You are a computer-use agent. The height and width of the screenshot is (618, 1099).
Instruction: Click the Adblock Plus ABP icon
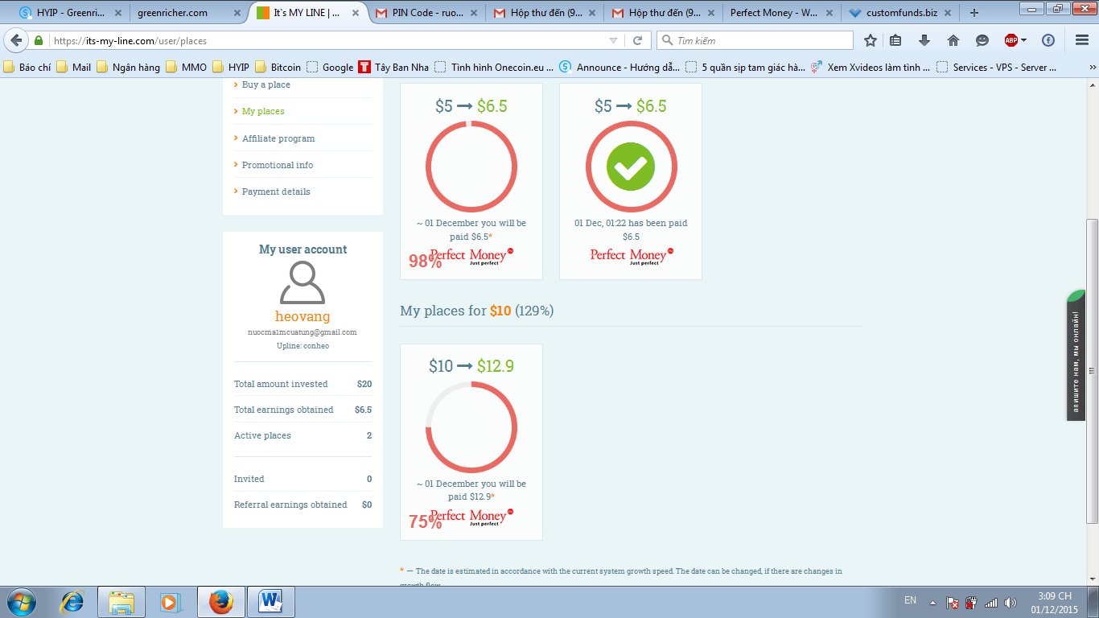[x=1011, y=40]
